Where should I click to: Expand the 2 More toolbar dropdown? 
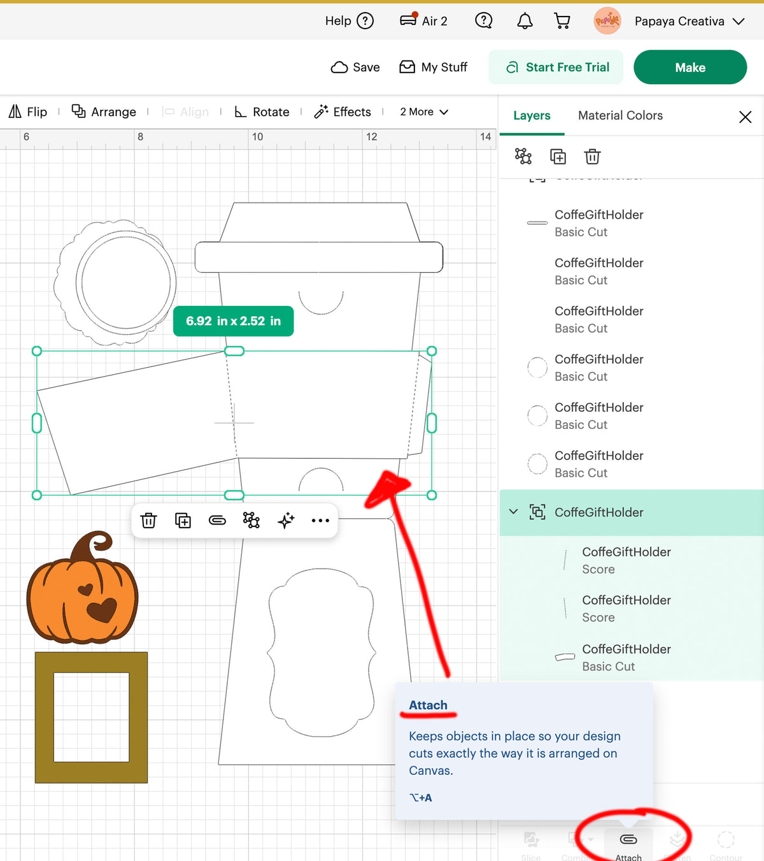coord(424,112)
